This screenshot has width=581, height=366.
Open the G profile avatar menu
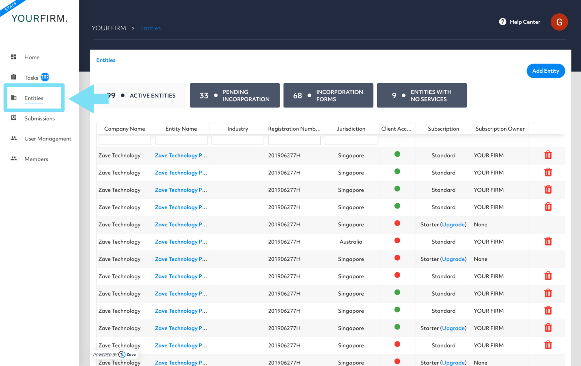tap(559, 22)
